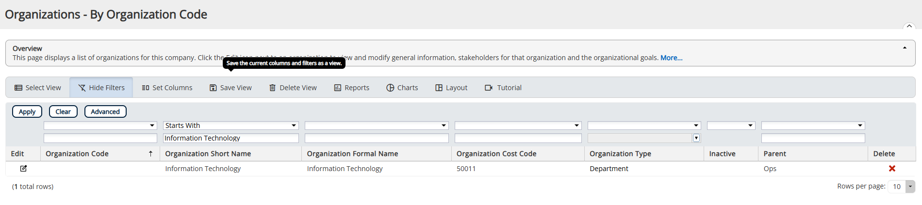The height and width of the screenshot is (205, 922).
Task: Follow the More... link in Overview
Action: tap(671, 58)
